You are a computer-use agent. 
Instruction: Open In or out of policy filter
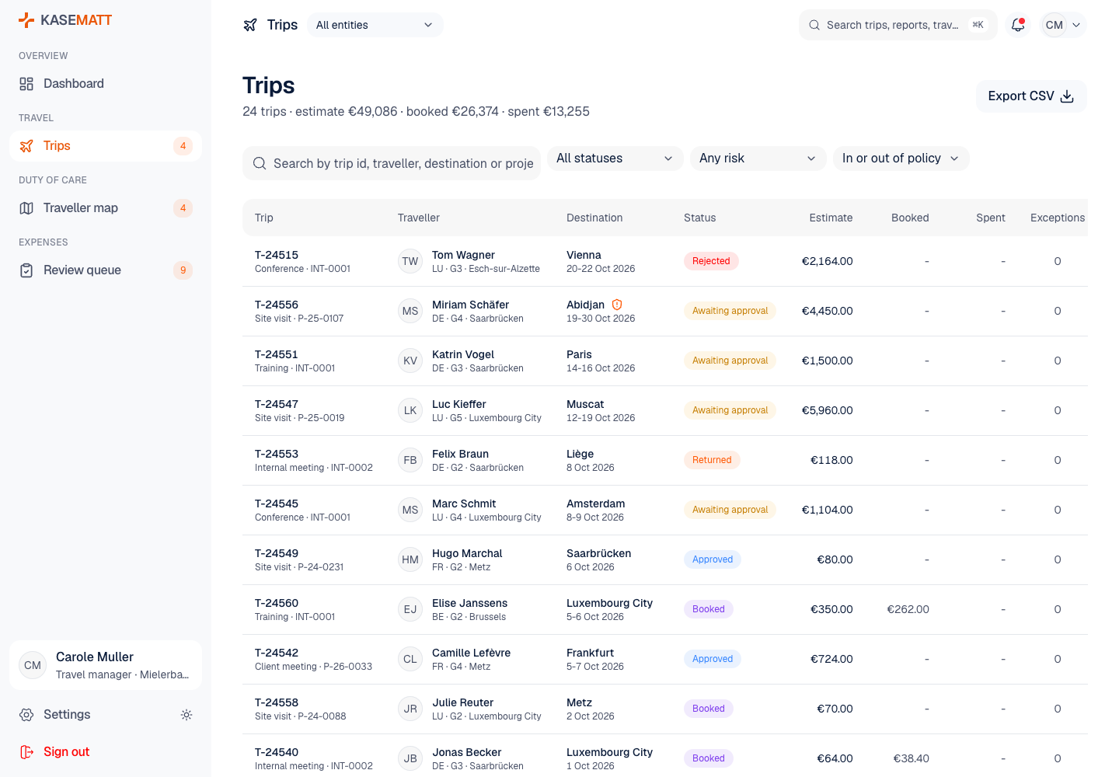point(901,159)
